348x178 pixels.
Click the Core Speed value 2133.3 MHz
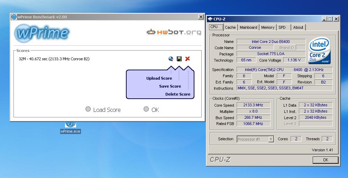[254, 105]
